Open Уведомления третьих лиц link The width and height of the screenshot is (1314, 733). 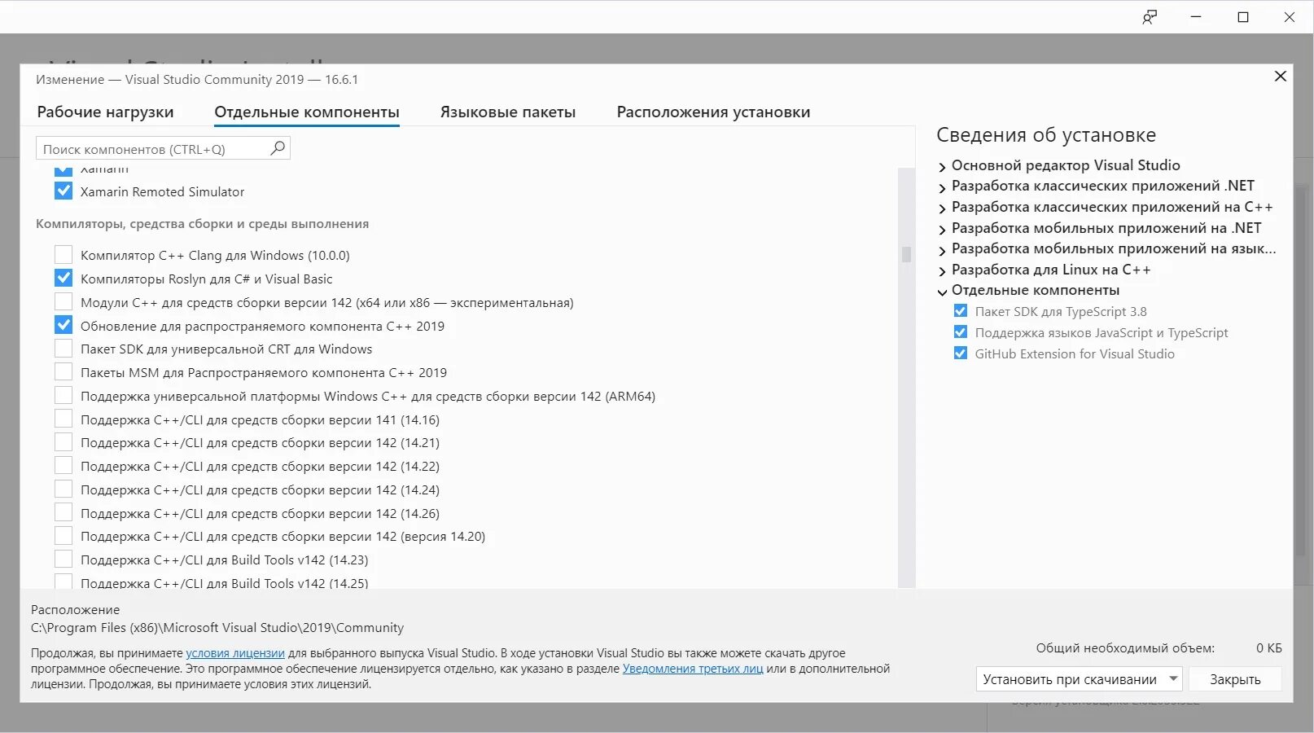tap(693, 669)
